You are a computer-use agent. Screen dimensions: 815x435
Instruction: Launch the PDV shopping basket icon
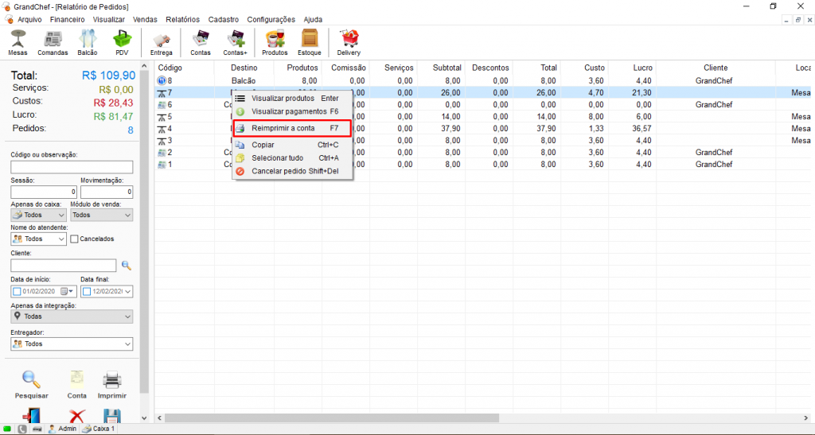coord(122,41)
